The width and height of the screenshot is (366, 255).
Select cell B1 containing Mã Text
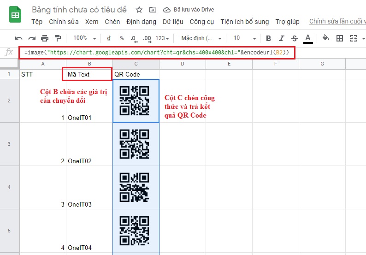click(x=89, y=74)
